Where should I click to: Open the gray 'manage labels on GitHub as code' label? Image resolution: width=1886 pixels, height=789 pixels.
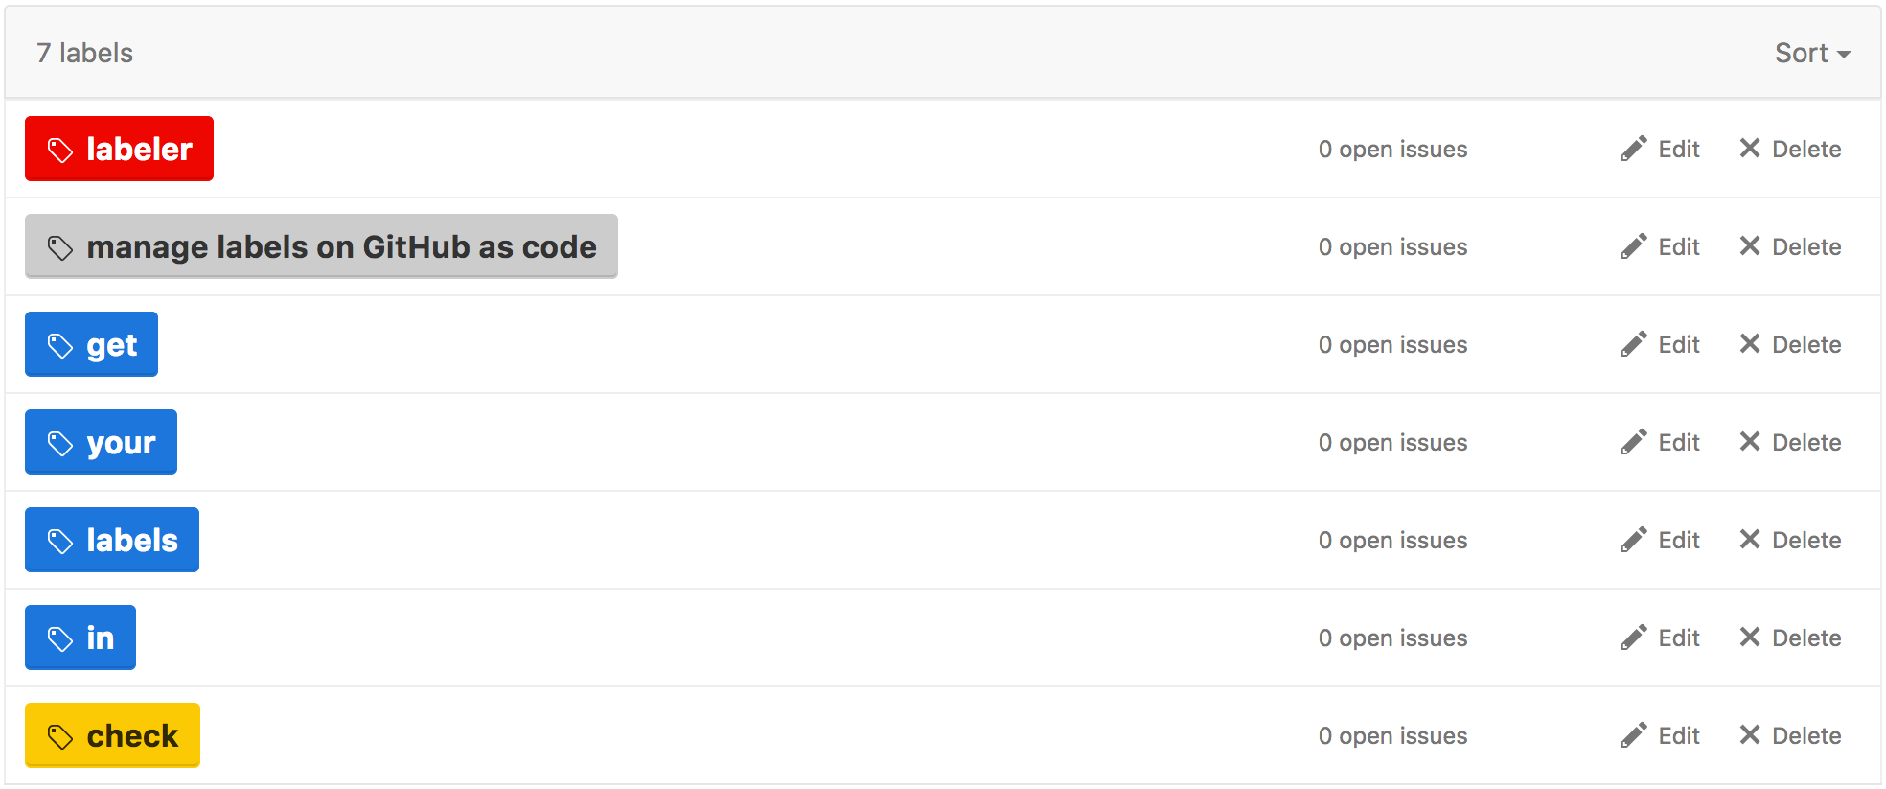(x=321, y=246)
